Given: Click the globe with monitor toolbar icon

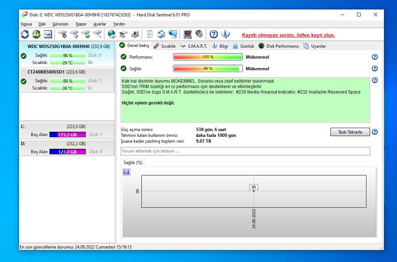Looking at the screenshot, I should [173, 34].
